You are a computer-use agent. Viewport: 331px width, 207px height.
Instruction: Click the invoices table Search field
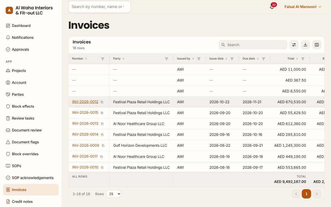(253, 45)
